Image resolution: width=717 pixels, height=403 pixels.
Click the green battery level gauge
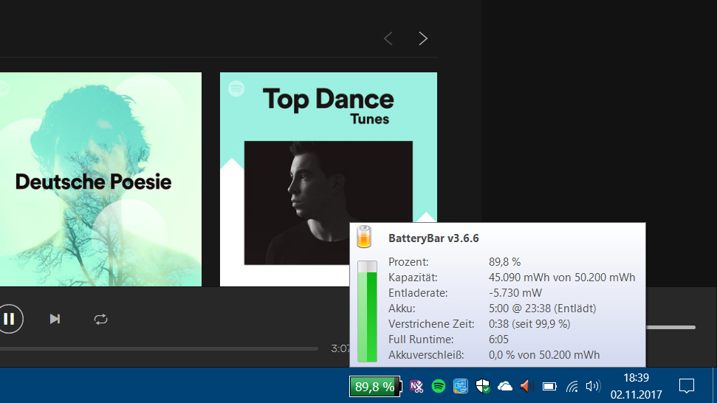[367, 311]
